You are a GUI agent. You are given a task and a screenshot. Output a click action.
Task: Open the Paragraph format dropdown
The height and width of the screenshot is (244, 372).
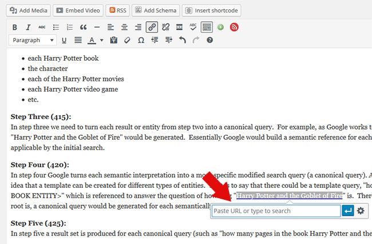[33, 40]
